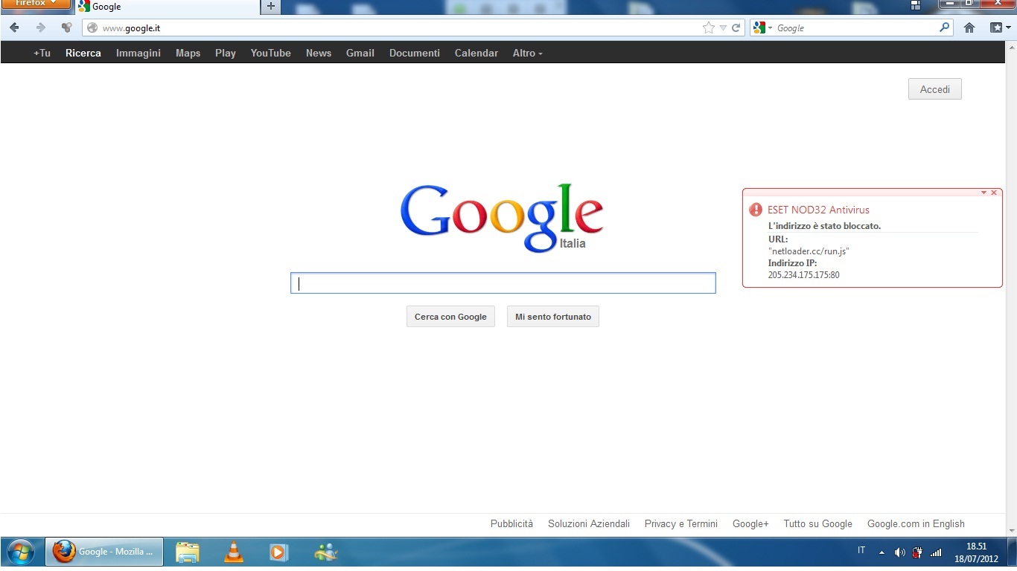
Task: Click Mi sento fortunato button
Action: 553,317
